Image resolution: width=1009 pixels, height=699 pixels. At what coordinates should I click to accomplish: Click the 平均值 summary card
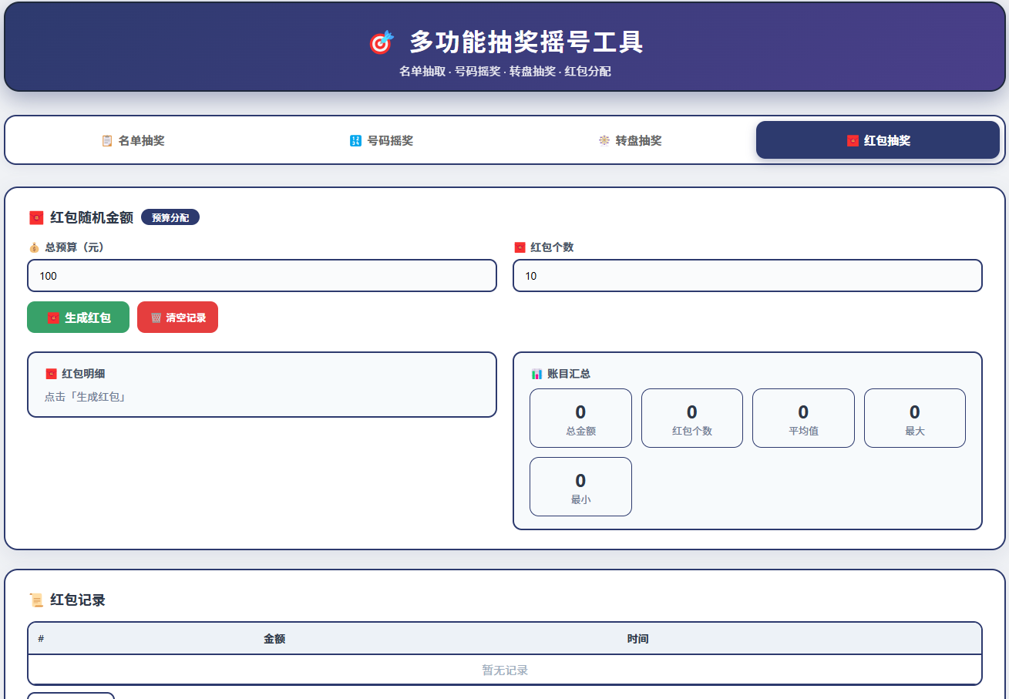[x=803, y=418]
